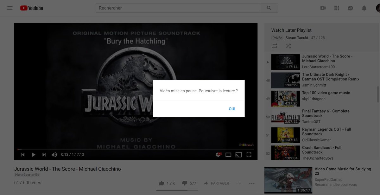Open the Jurassic World playlist thumbnail
Screen dimensions: 380x195
pos(286,62)
